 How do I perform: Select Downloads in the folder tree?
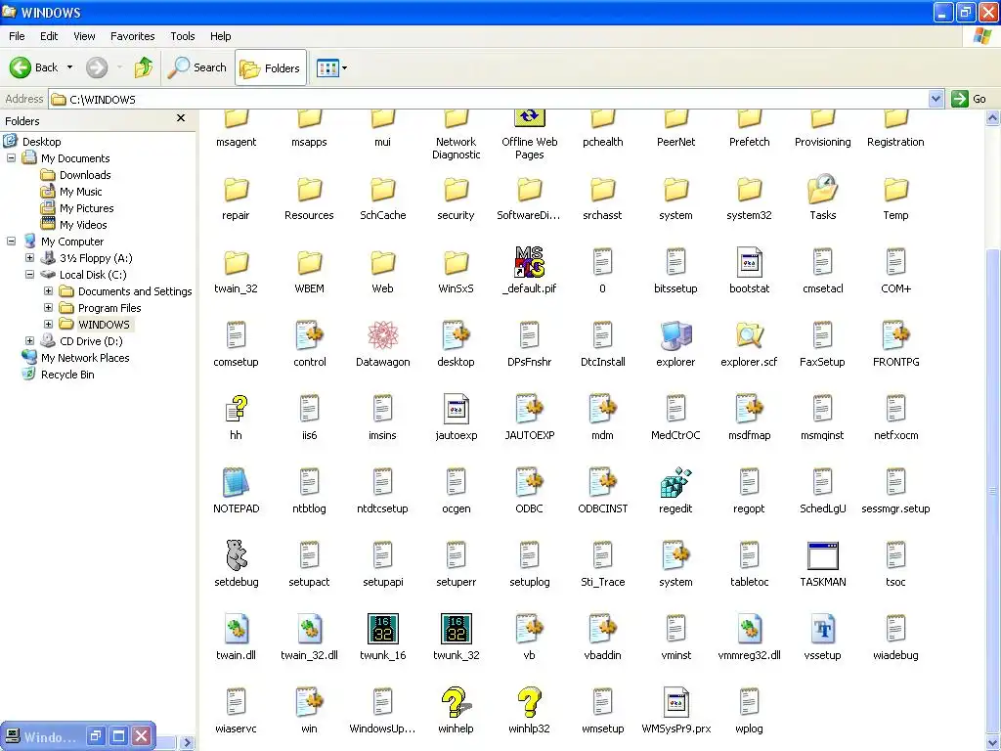point(85,175)
